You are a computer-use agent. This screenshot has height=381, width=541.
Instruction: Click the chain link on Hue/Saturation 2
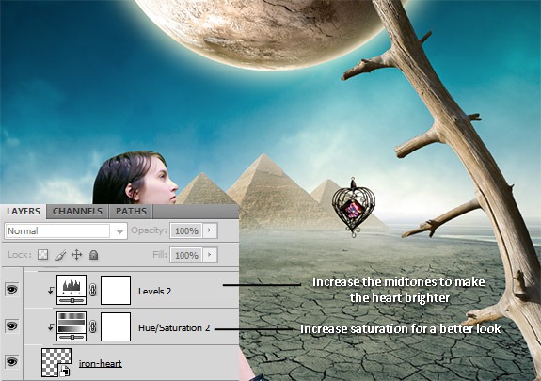93,326
